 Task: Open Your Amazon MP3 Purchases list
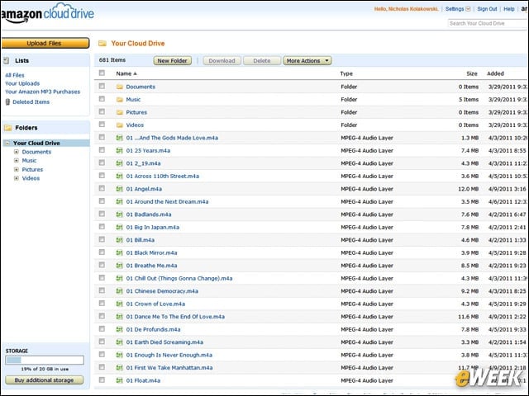(x=42, y=92)
